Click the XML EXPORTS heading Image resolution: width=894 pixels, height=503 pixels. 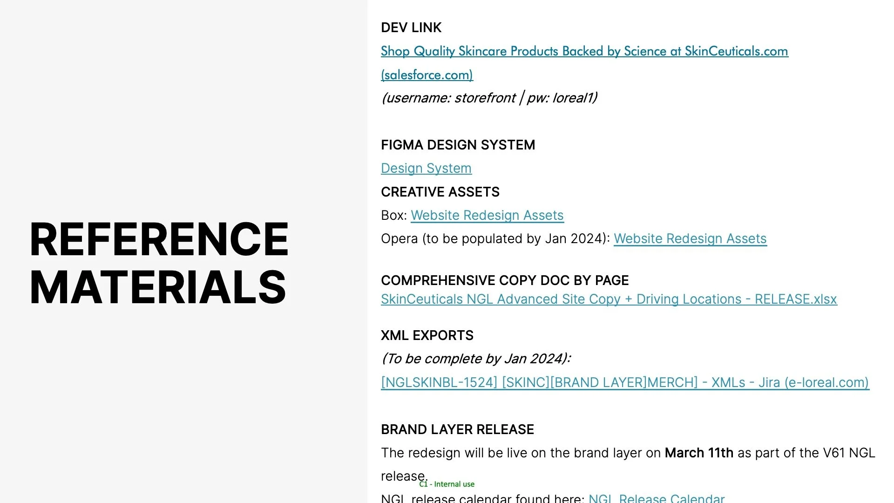pyautogui.click(x=427, y=335)
